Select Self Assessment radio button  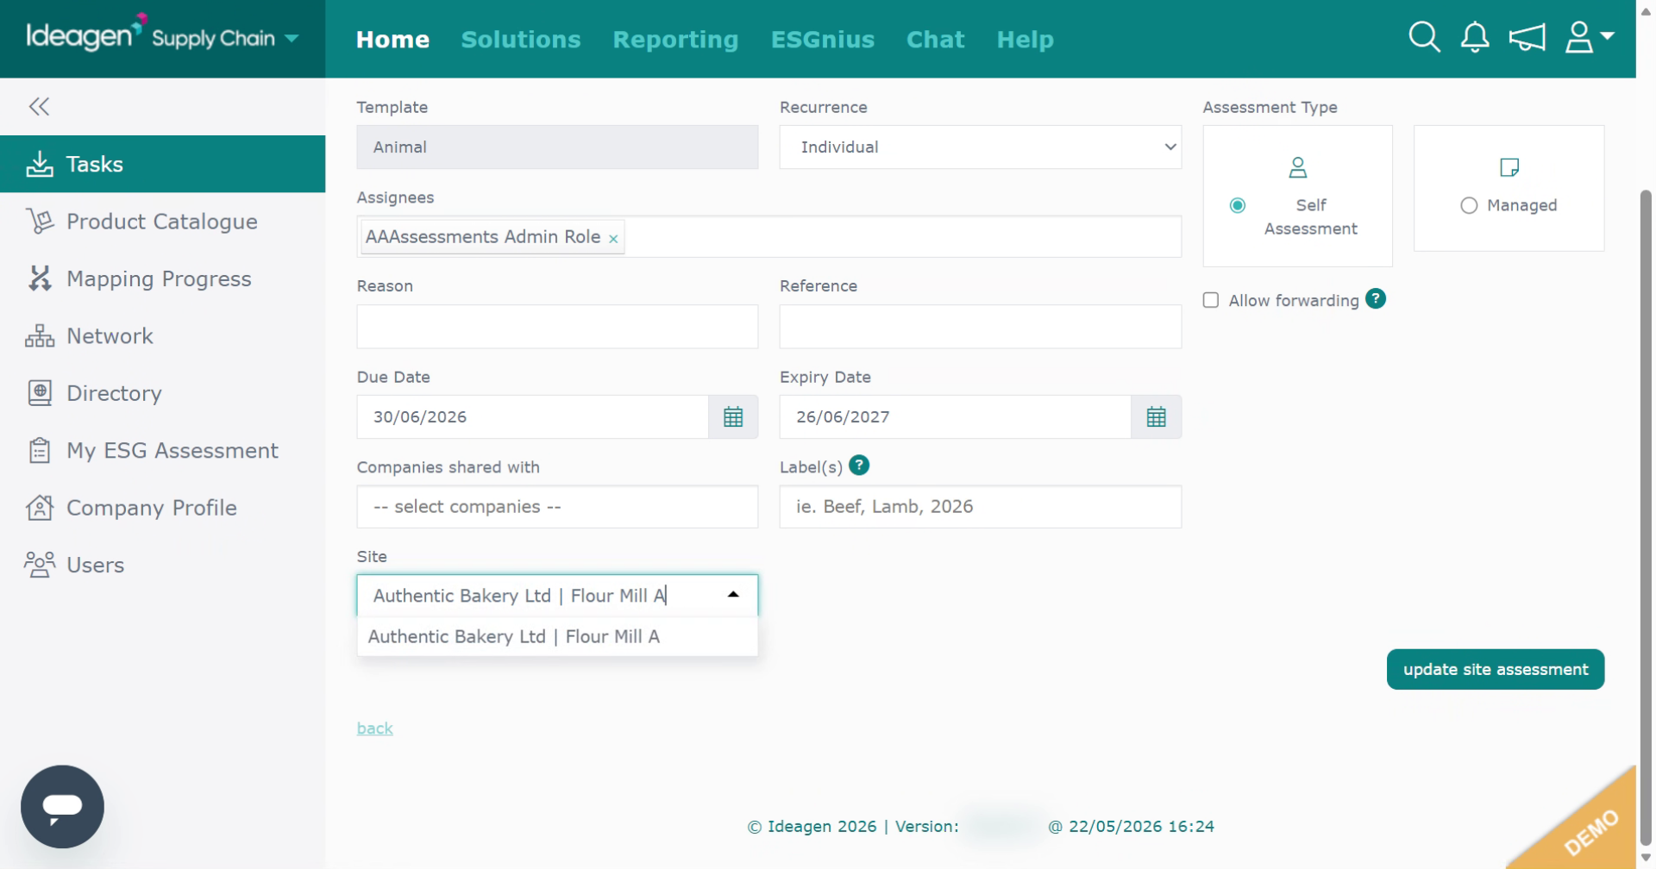point(1238,205)
